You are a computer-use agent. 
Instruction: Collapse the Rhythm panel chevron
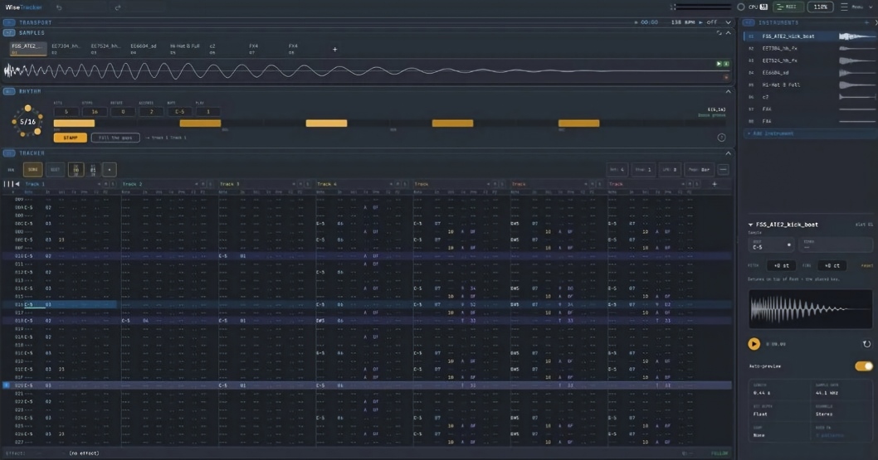point(728,91)
